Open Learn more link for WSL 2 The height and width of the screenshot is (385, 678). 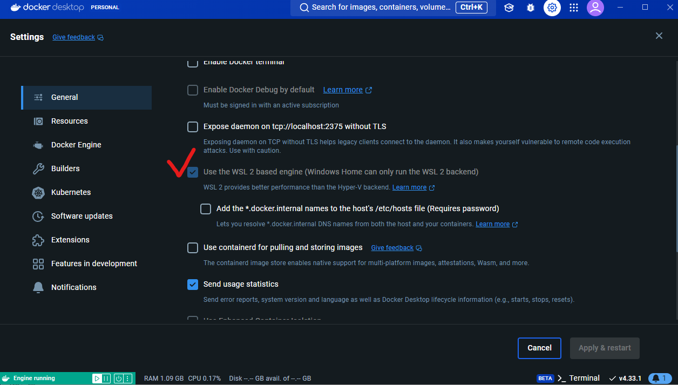[409, 187]
